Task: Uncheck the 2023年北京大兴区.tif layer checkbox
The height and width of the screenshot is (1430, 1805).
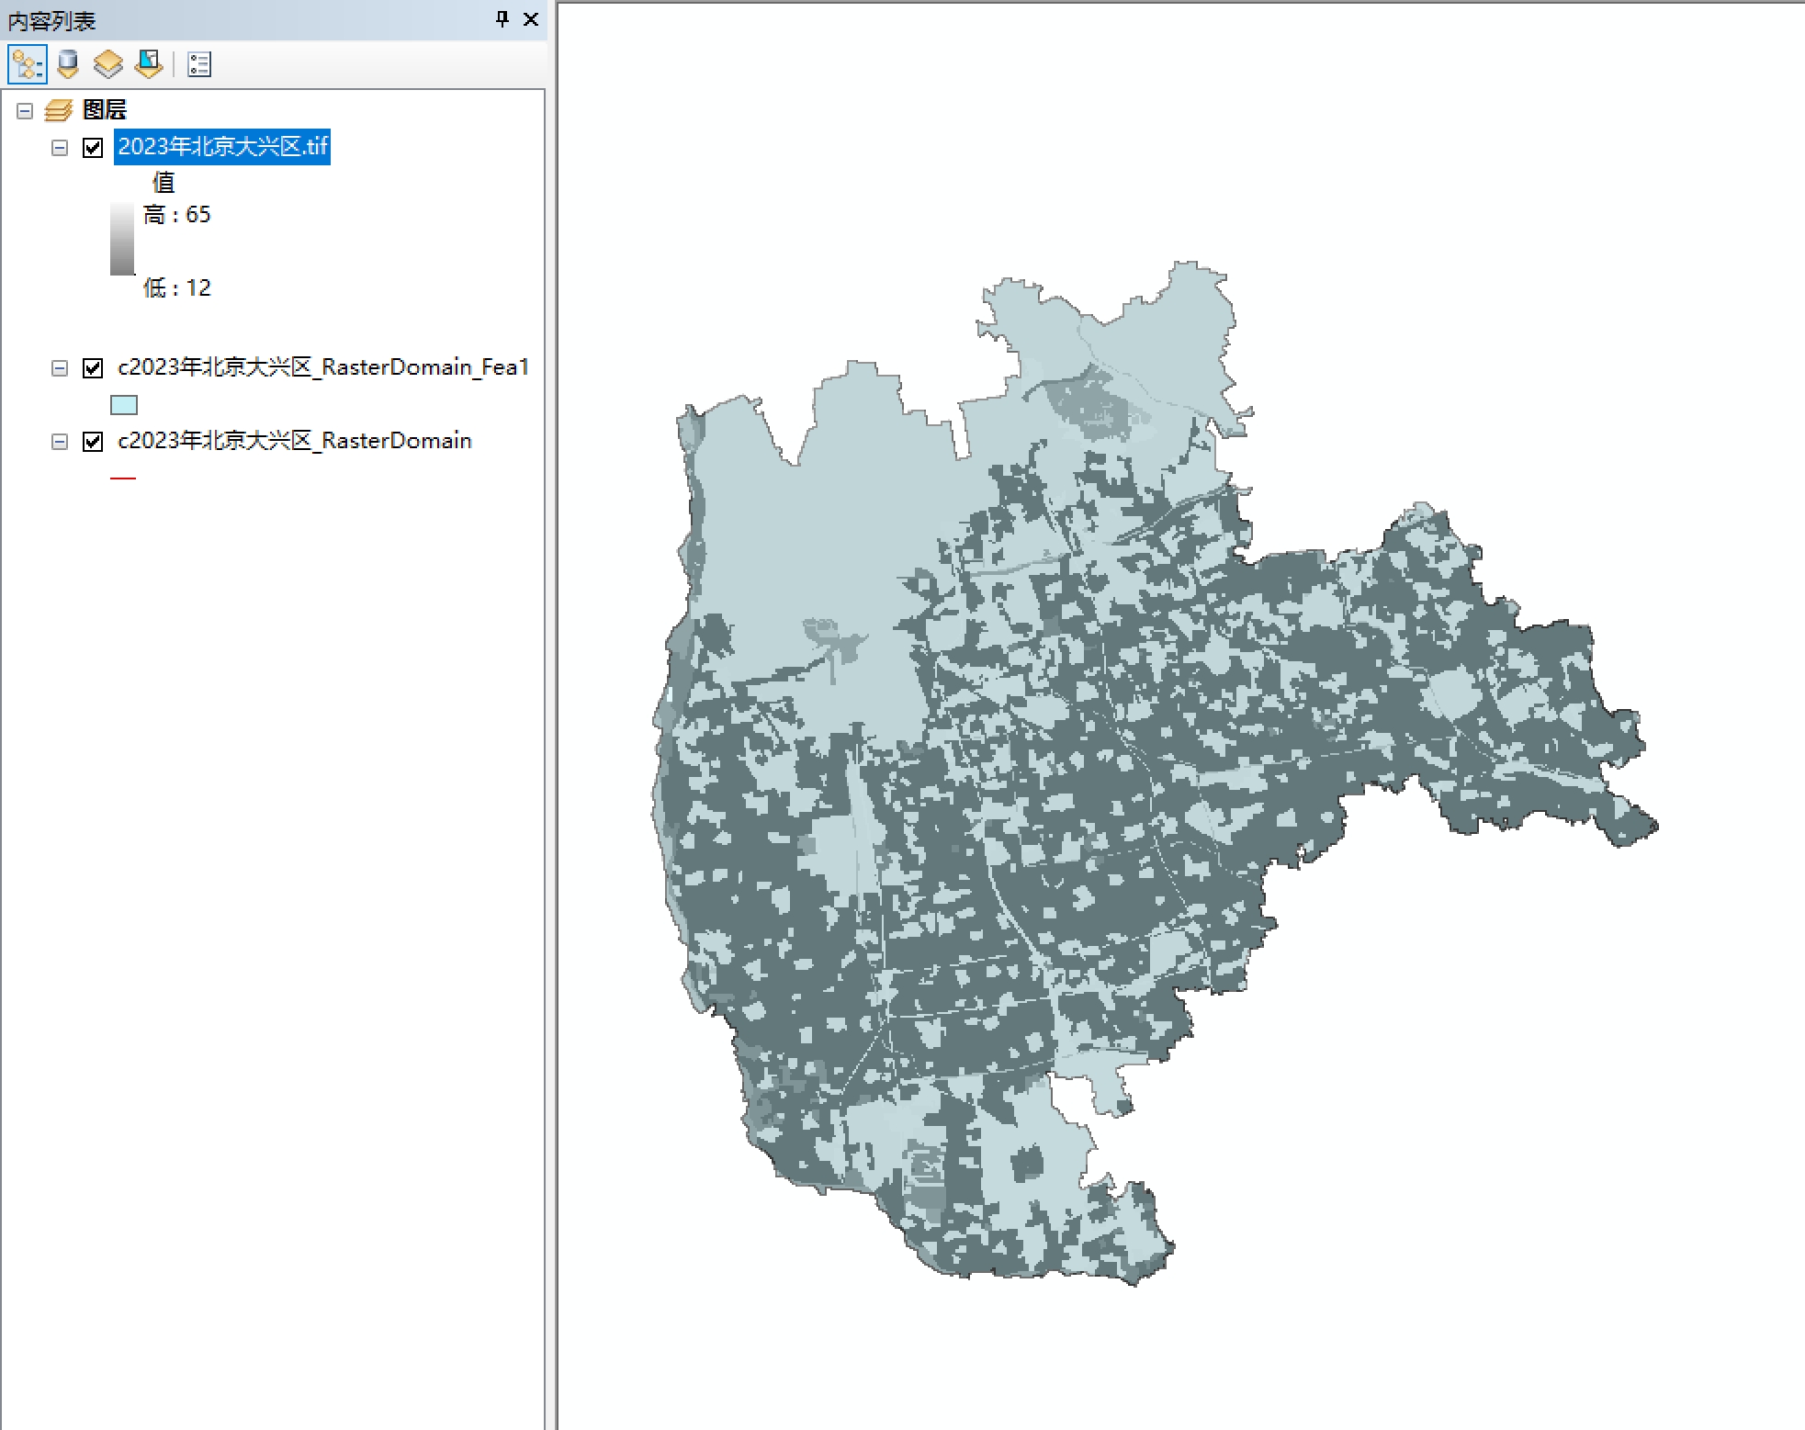Action: [x=93, y=147]
